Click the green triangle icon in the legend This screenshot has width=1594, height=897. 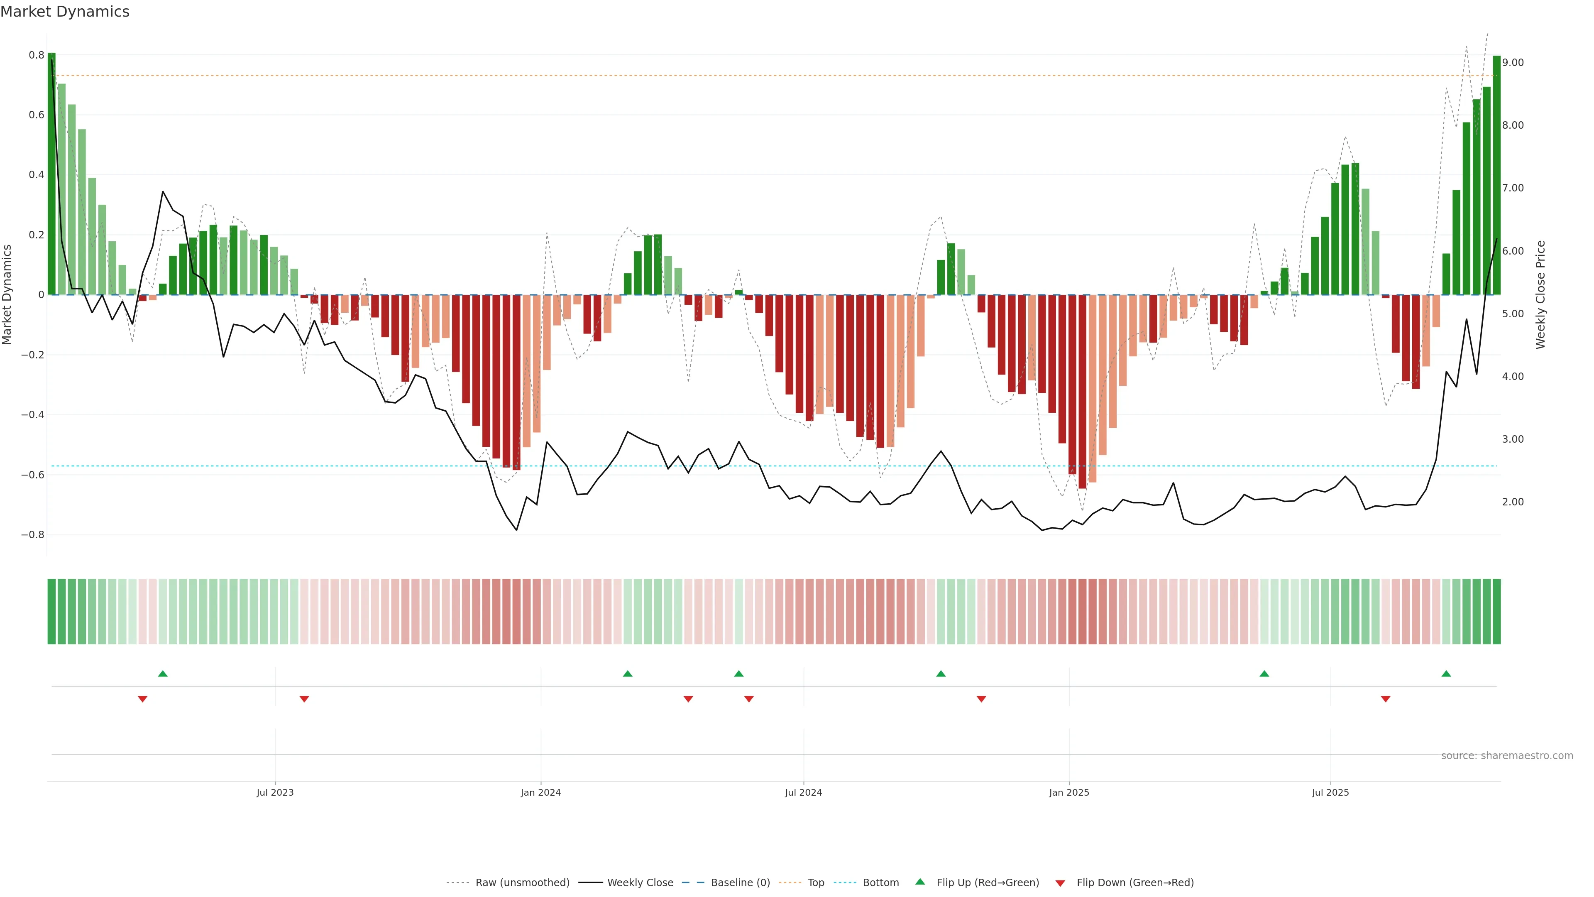point(920,882)
